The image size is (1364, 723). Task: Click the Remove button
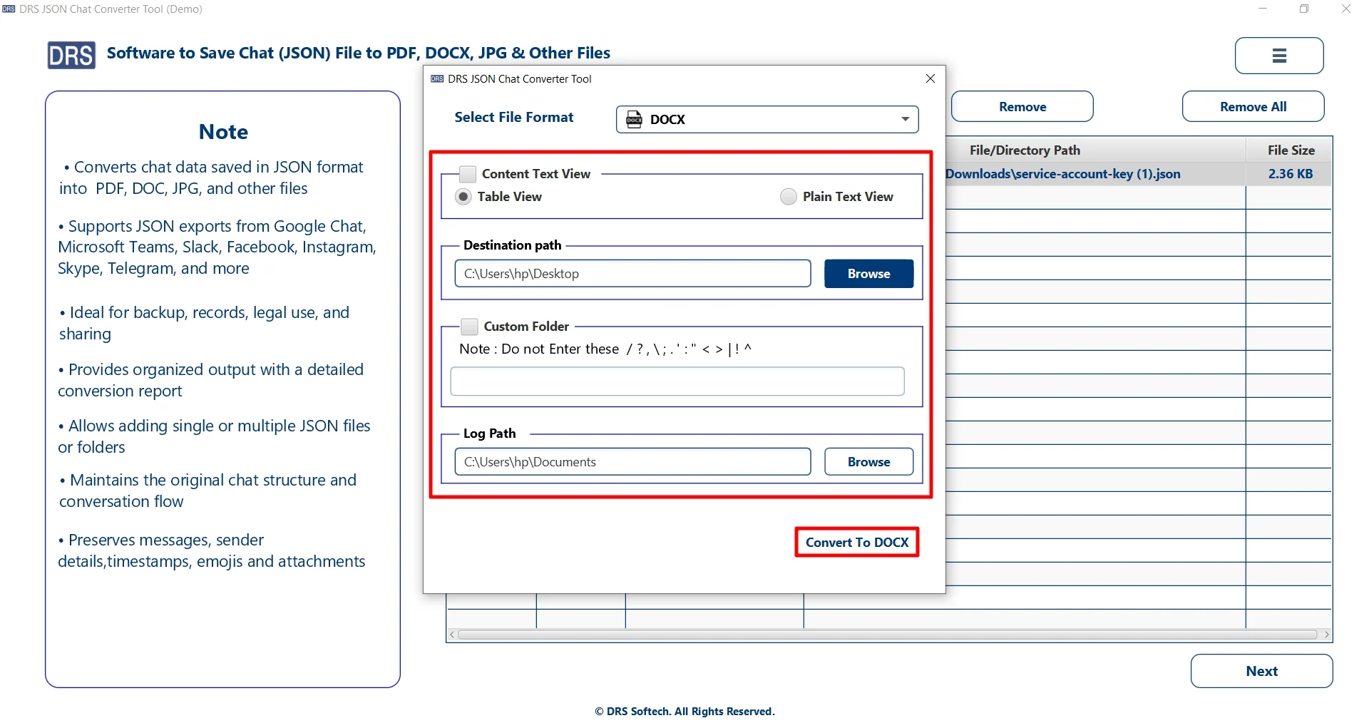[x=1022, y=107]
